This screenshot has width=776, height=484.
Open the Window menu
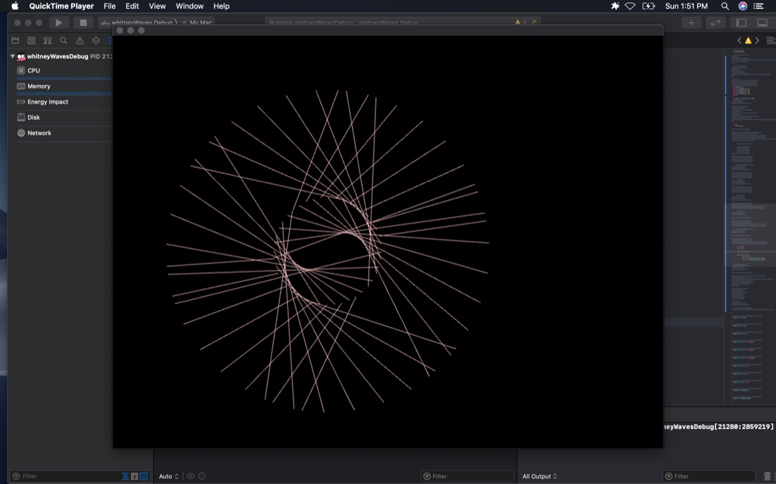(x=190, y=6)
